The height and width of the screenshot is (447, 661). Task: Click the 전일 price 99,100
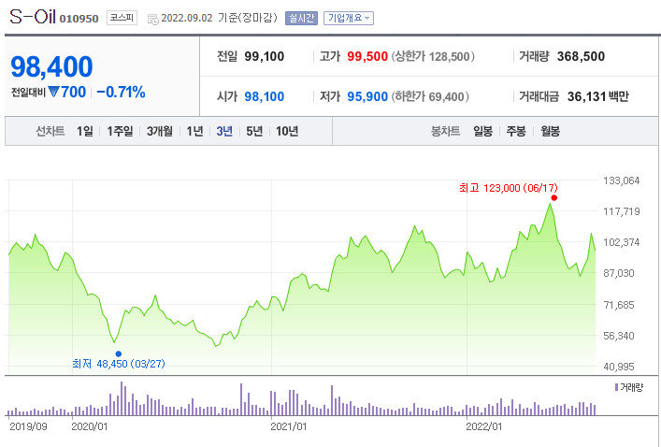point(265,56)
